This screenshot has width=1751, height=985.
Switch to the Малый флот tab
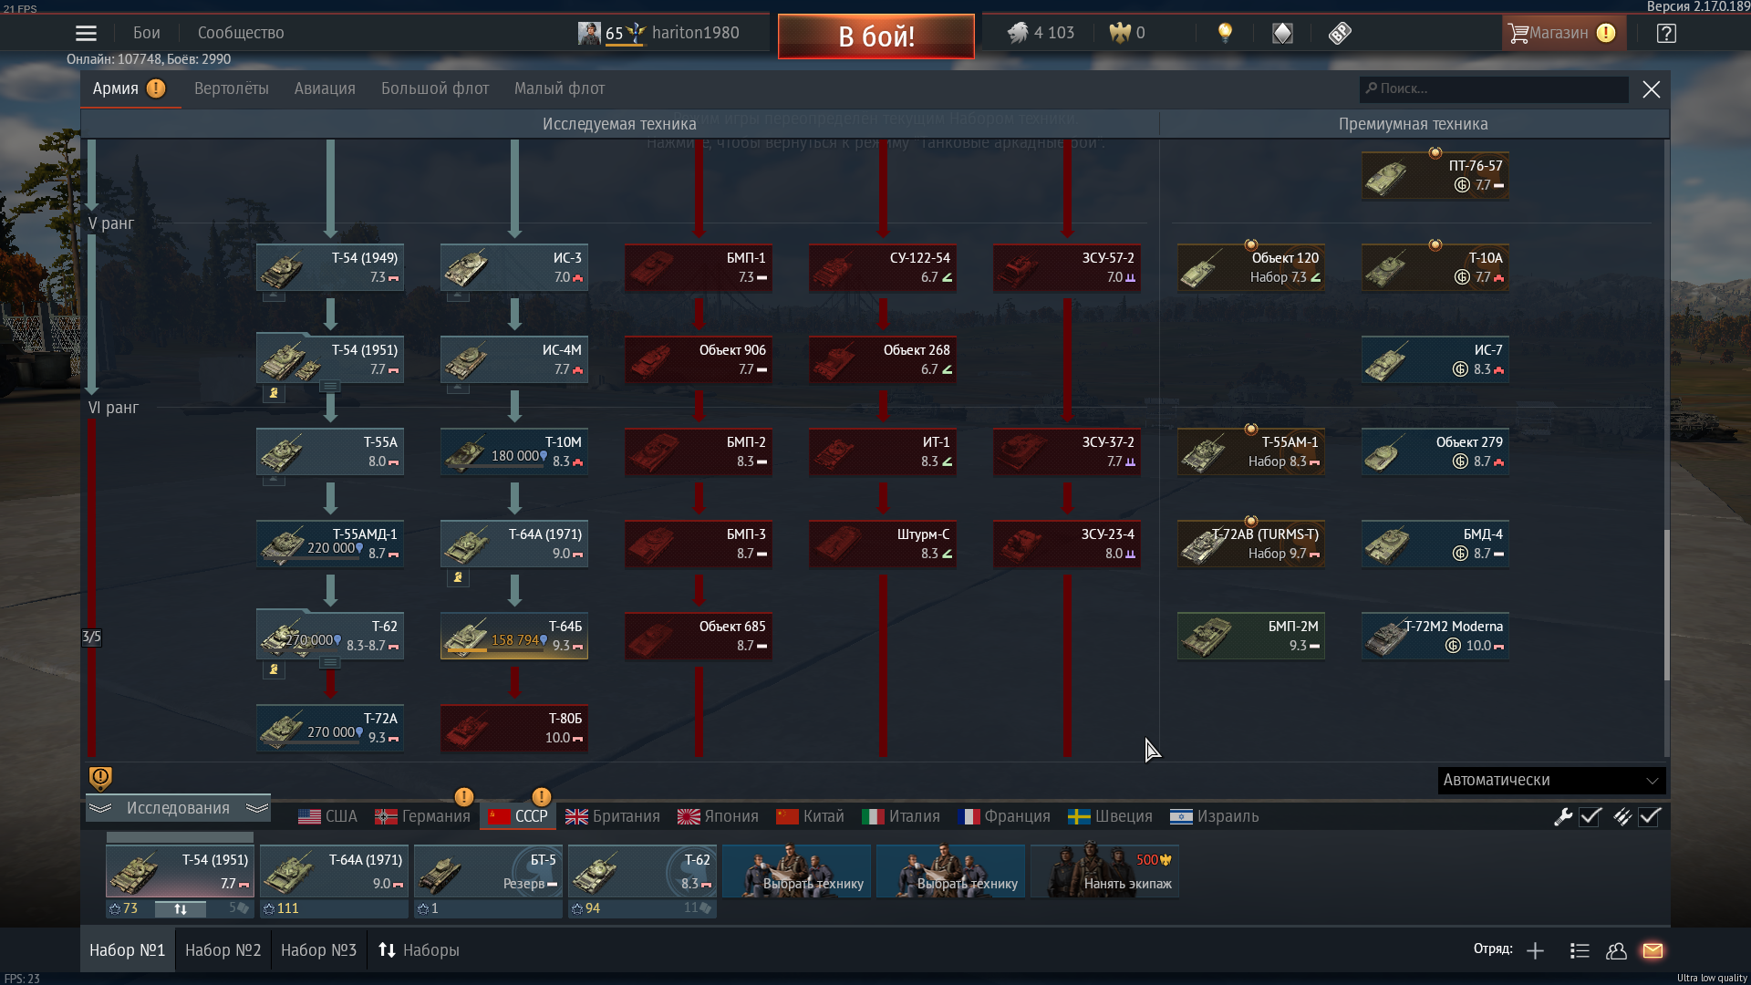[x=559, y=88]
